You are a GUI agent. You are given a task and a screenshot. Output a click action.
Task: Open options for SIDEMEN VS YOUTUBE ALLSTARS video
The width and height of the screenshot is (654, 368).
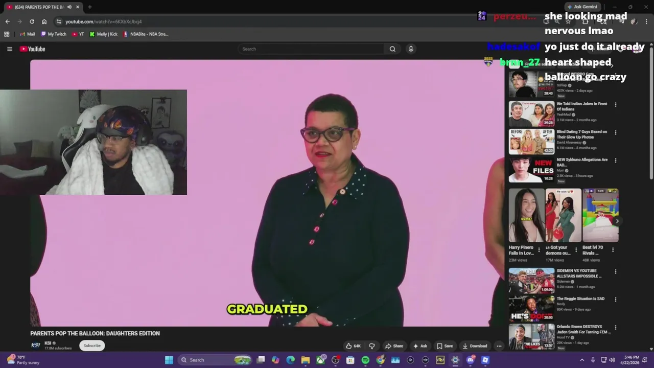pyautogui.click(x=615, y=272)
